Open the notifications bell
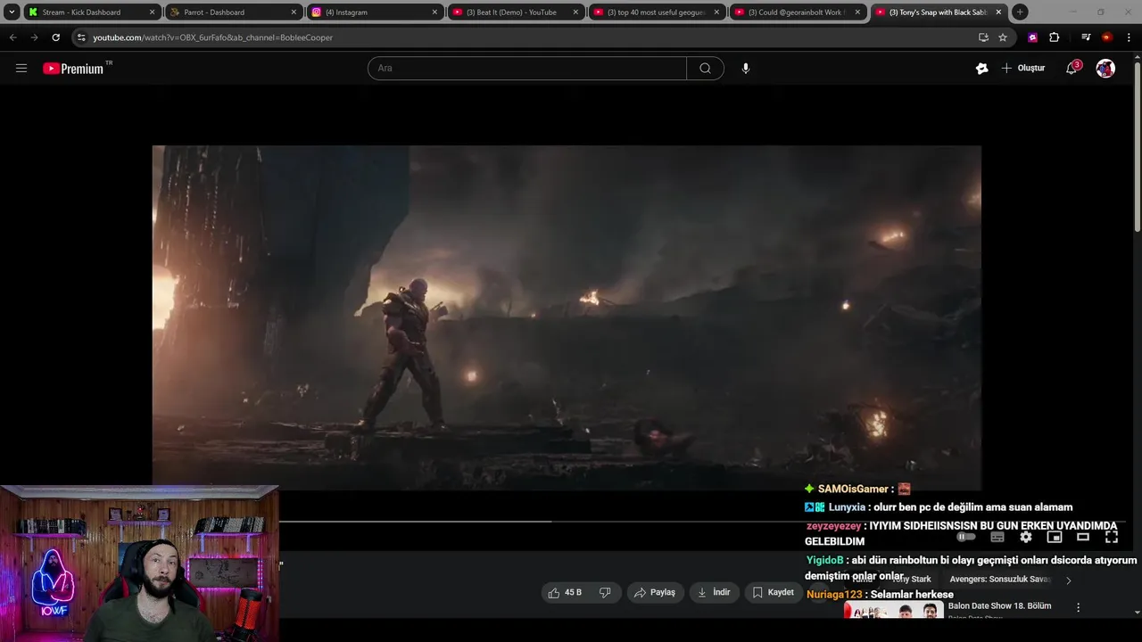Image resolution: width=1142 pixels, height=642 pixels. (x=1072, y=68)
